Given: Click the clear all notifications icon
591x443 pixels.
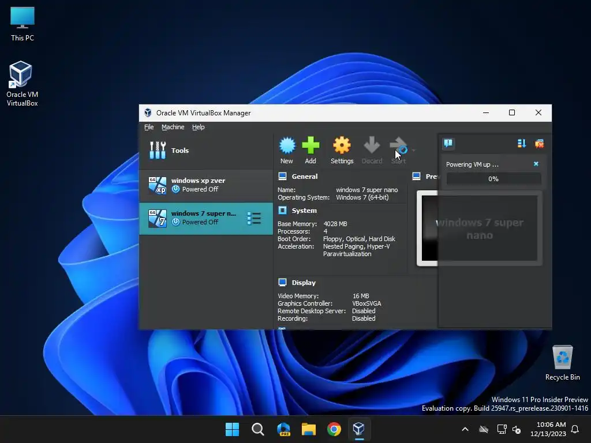Looking at the screenshot, I should coord(540,144).
